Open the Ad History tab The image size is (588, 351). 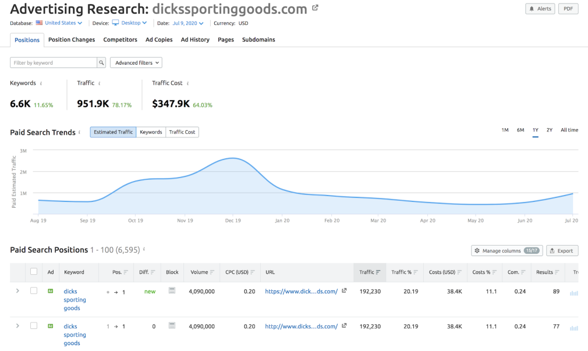point(195,40)
